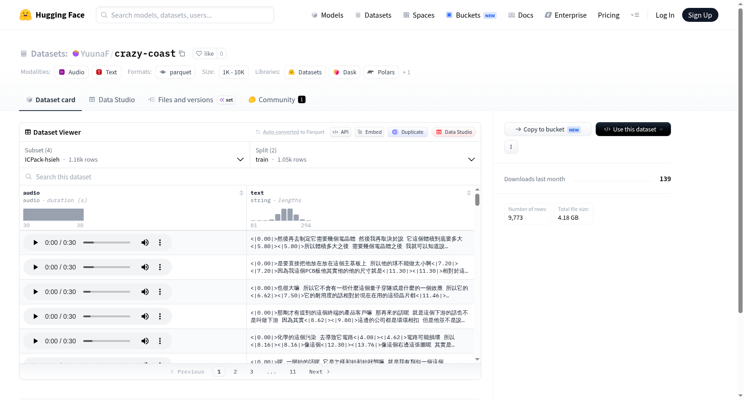Play audio in the second row
The image size is (744, 400).
35,267
